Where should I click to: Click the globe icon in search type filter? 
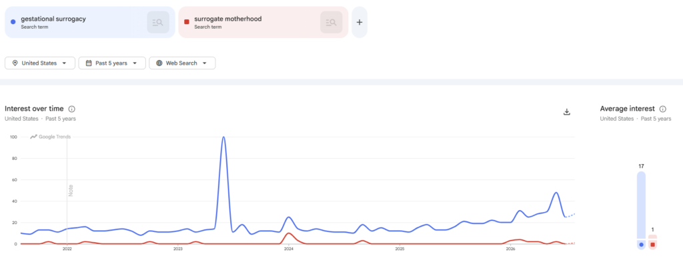pos(159,63)
